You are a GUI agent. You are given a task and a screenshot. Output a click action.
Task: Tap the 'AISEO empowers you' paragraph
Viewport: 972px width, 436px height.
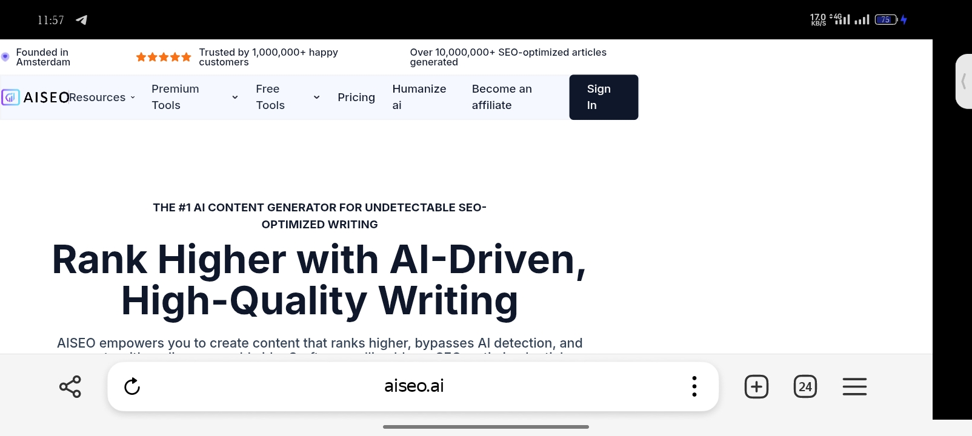click(x=319, y=345)
